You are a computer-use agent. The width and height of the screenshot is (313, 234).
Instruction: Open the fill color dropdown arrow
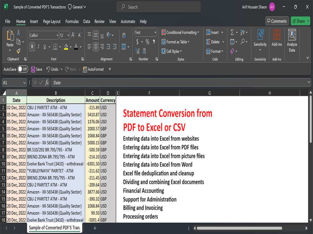pos(71,47)
